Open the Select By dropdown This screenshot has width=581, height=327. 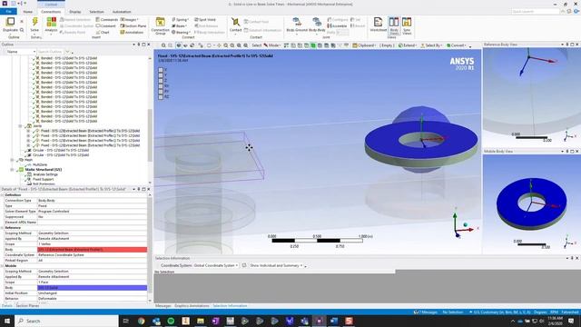(x=431, y=45)
